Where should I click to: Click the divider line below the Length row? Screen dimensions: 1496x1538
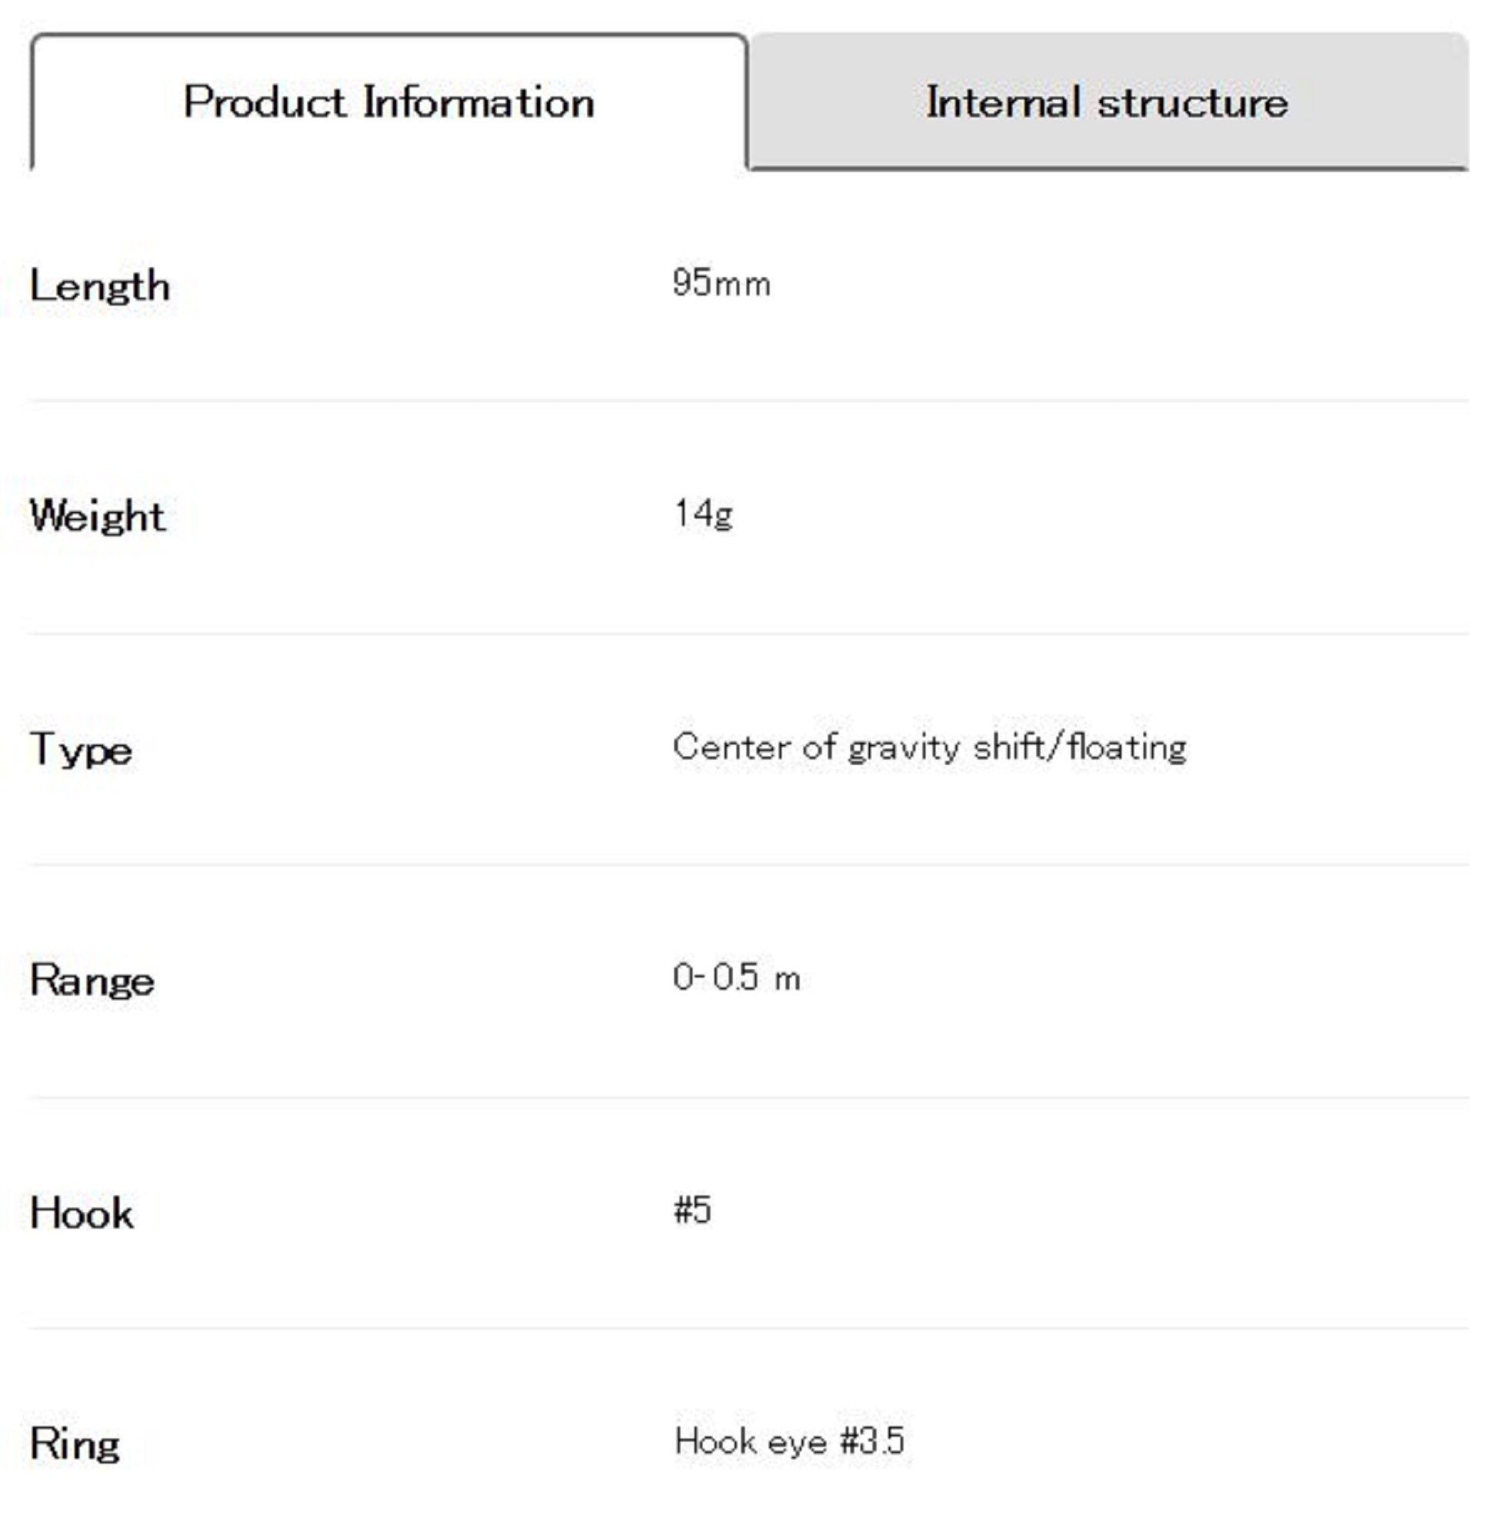pyautogui.click(x=748, y=401)
